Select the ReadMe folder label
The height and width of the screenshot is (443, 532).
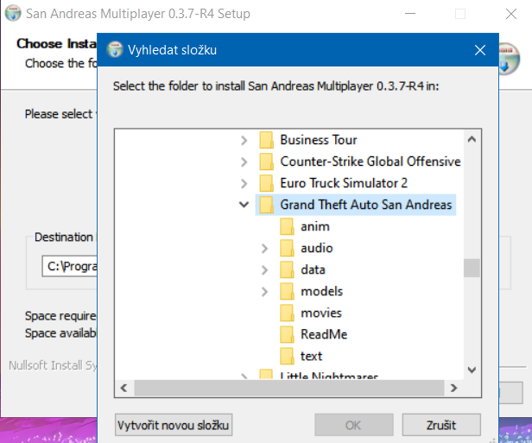(x=324, y=335)
